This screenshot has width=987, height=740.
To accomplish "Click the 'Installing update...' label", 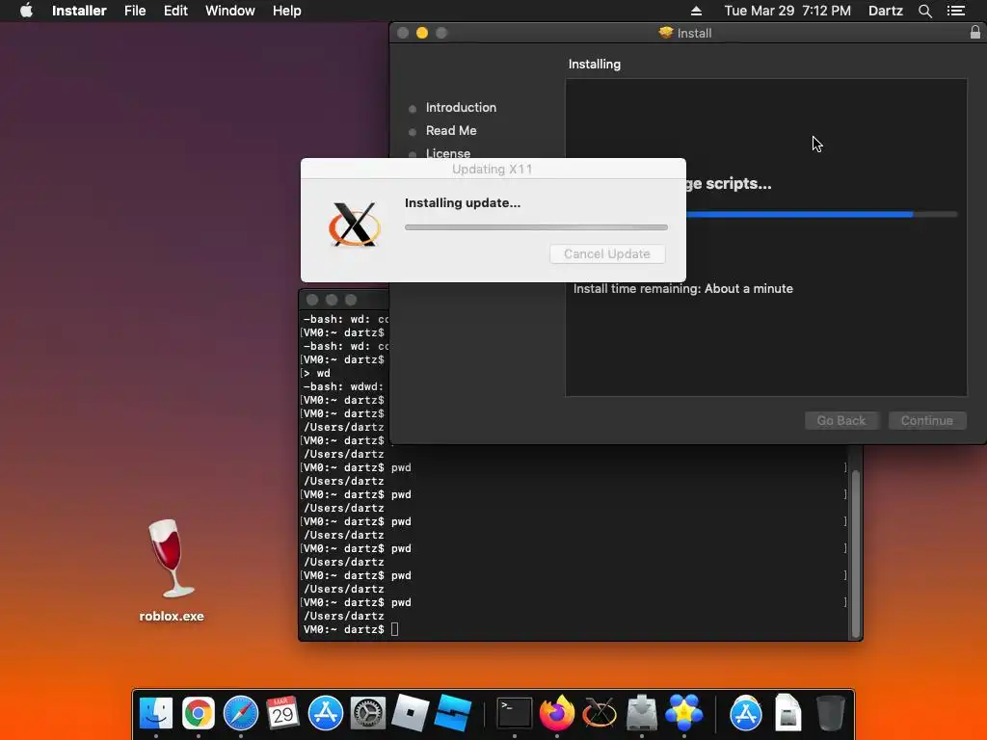I will (x=463, y=202).
